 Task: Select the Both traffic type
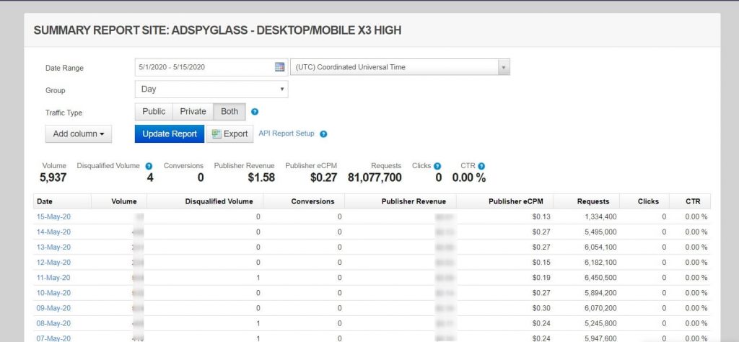[229, 112]
